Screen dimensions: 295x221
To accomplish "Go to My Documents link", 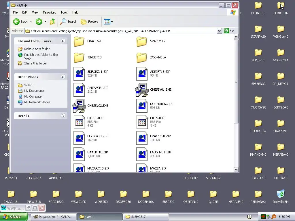I will point(34,91).
